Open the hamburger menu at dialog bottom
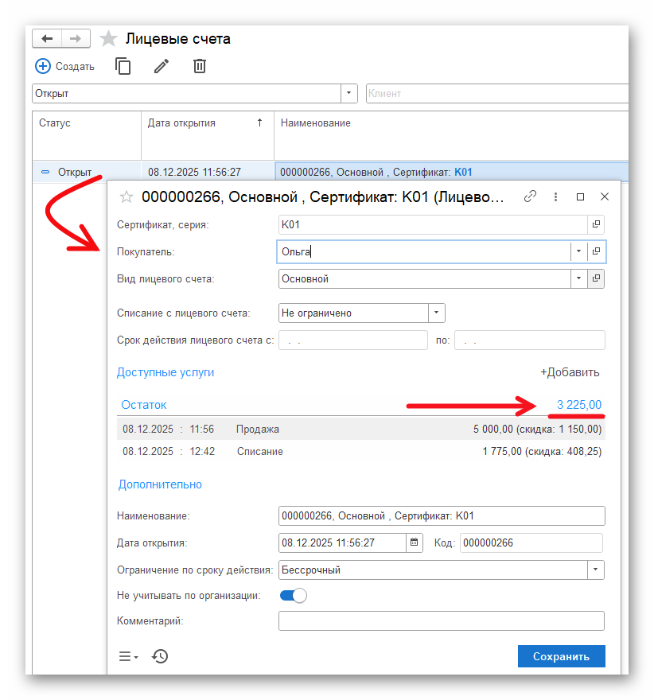Viewport: 654px width, 700px height. coord(128,656)
